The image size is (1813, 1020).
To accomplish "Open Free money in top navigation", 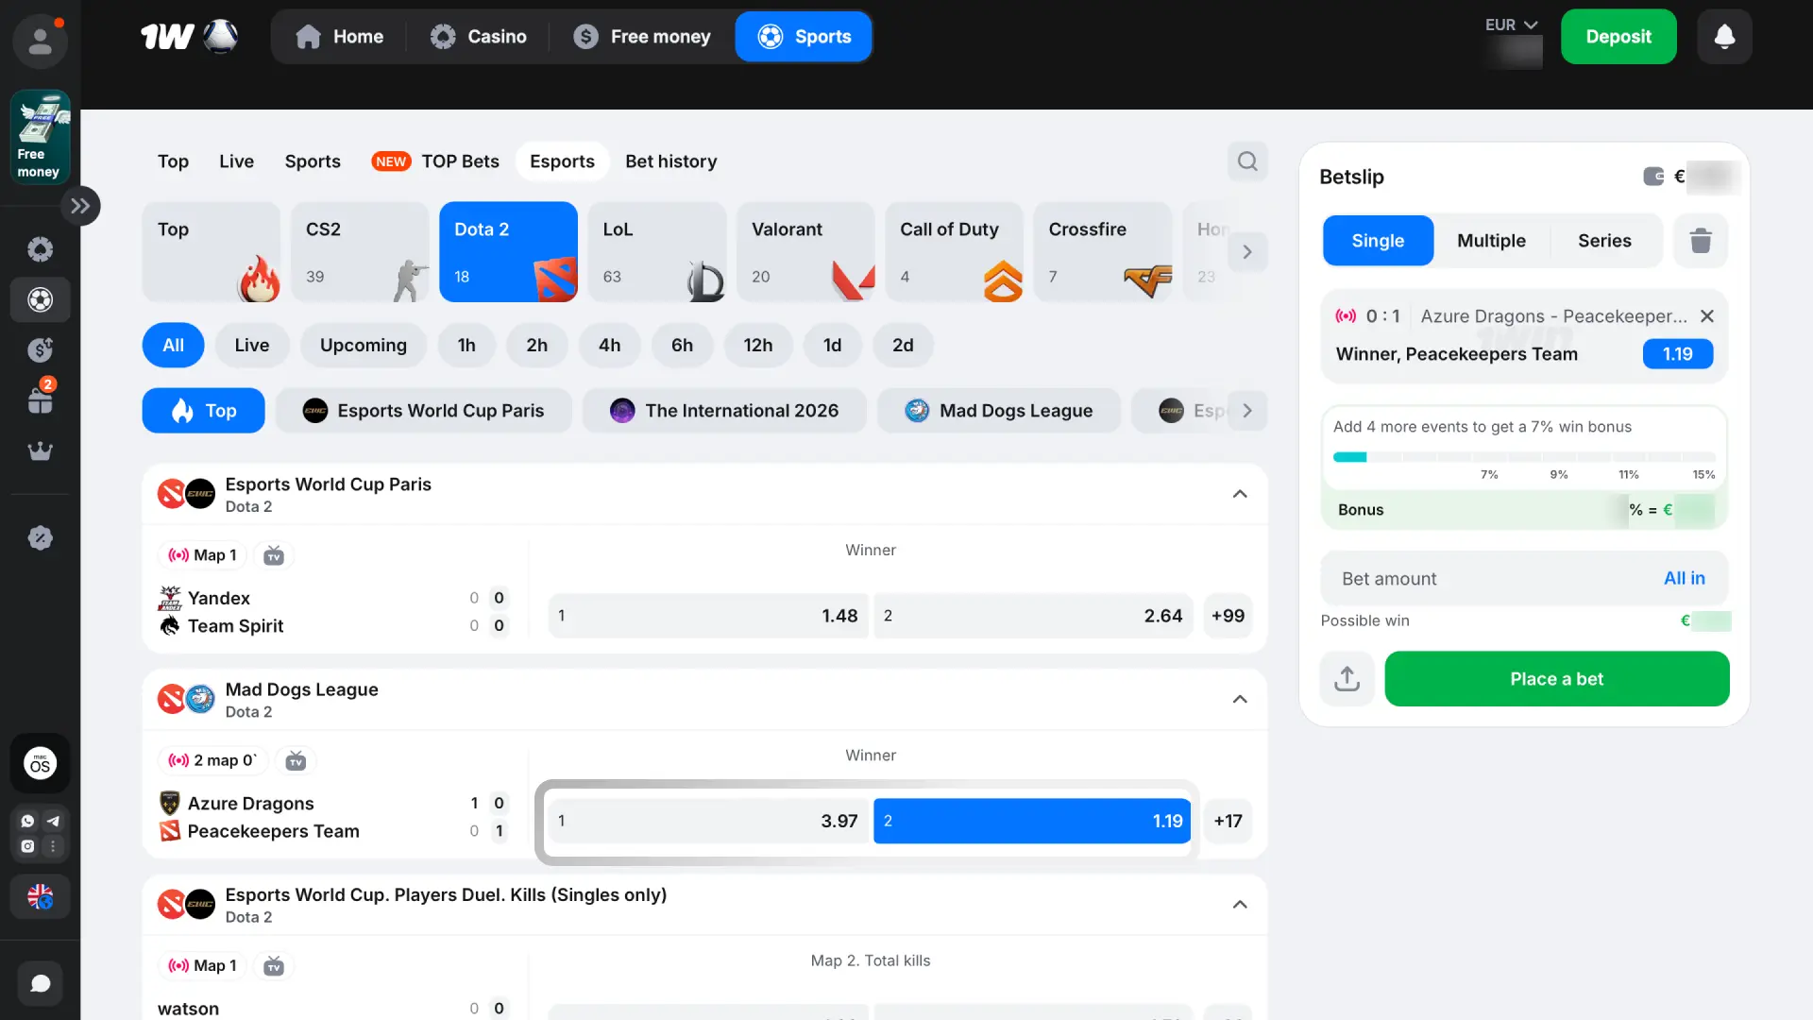I will (x=642, y=37).
